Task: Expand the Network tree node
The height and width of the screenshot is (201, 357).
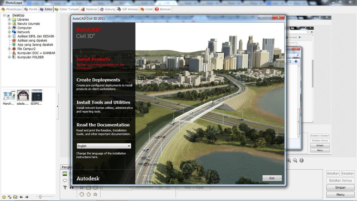Action: point(9,32)
